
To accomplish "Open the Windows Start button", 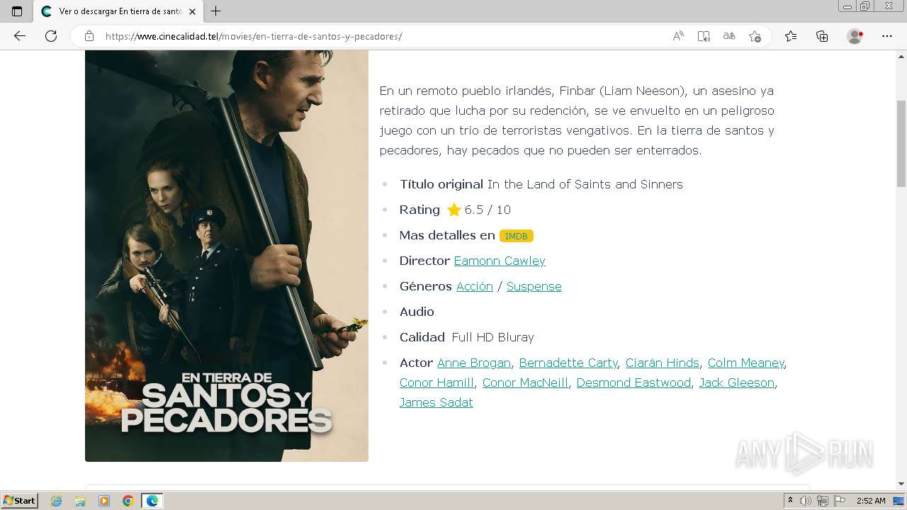I will 19,500.
